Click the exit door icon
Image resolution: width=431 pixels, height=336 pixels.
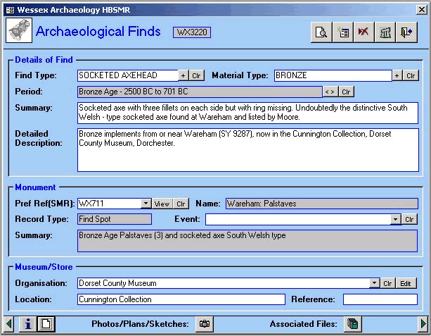pos(406,32)
